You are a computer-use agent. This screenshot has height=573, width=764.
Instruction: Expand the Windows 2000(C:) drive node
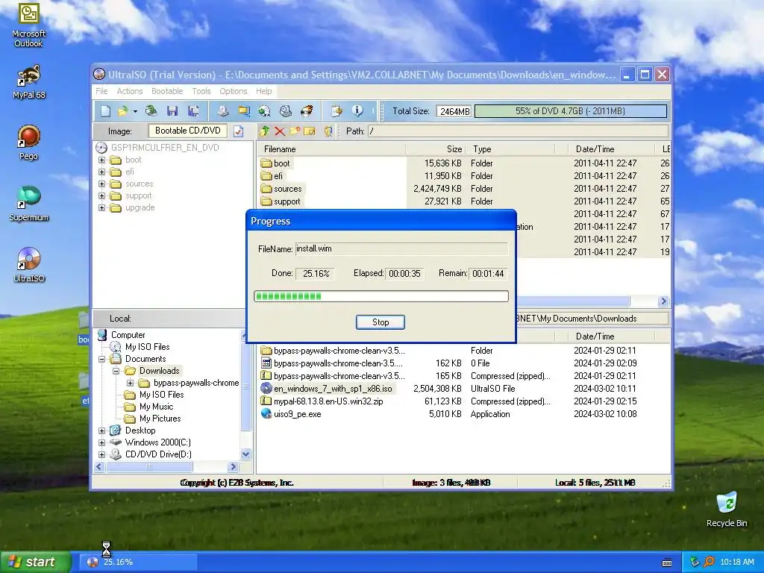tap(101, 442)
